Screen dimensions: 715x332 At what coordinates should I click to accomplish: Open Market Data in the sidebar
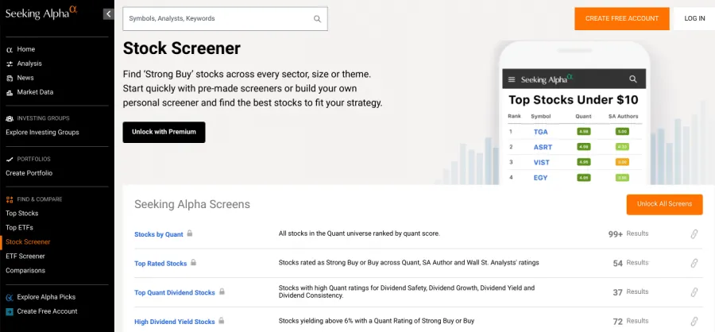pyautogui.click(x=35, y=91)
